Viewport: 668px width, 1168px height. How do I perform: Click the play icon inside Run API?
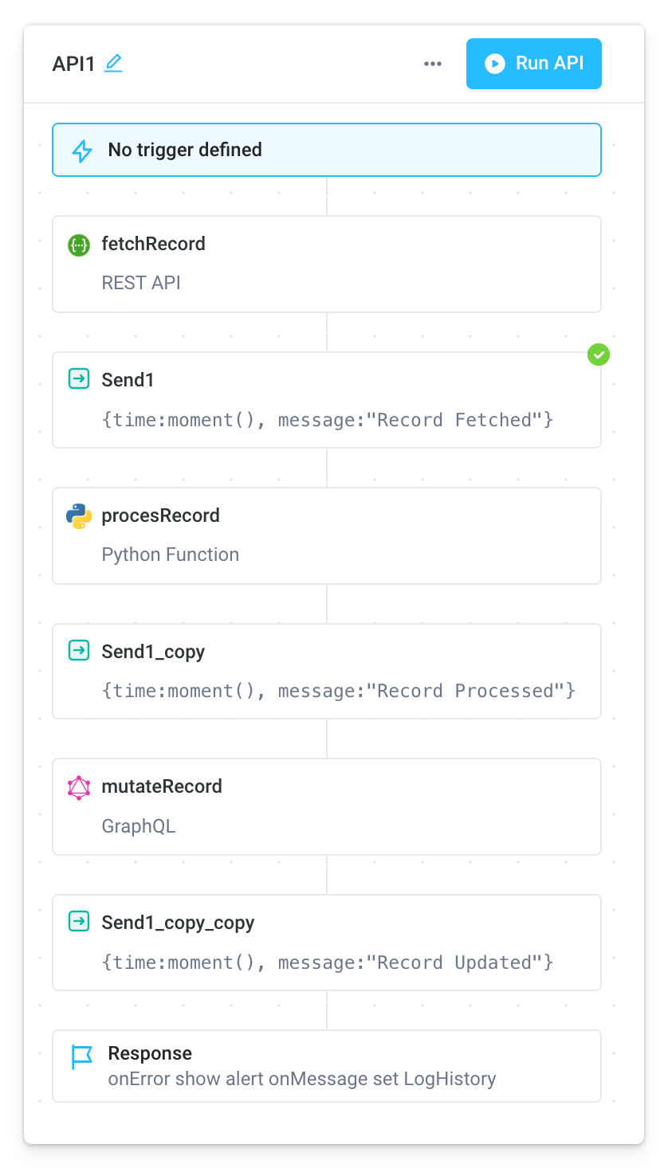pos(496,64)
